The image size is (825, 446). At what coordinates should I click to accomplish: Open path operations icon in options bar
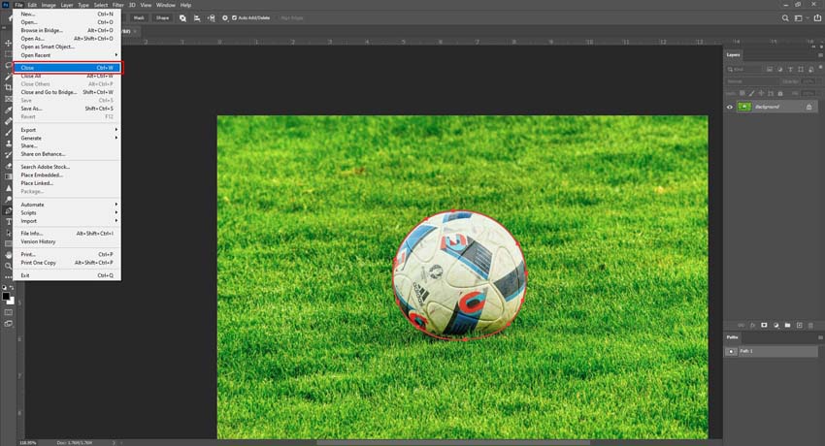[x=182, y=17]
